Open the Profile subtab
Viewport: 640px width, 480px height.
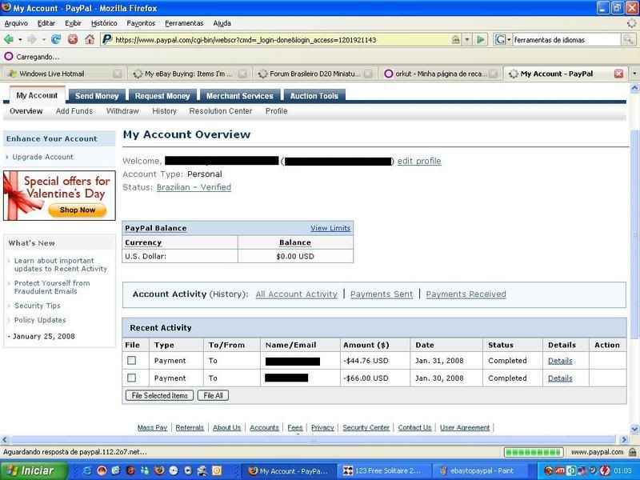pyautogui.click(x=276, y=111)
